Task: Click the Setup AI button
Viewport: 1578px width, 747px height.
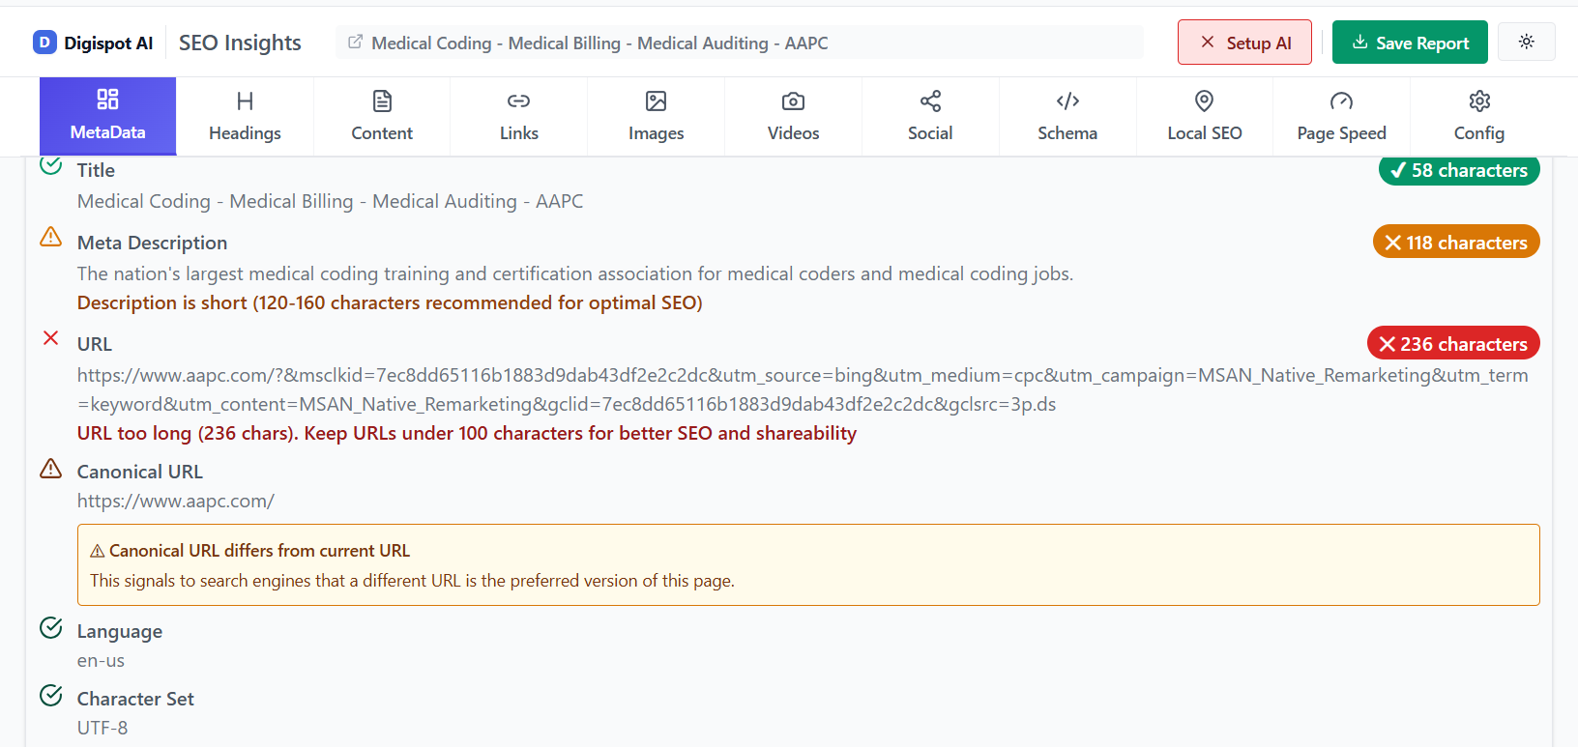Action: tap(1244, 42)
